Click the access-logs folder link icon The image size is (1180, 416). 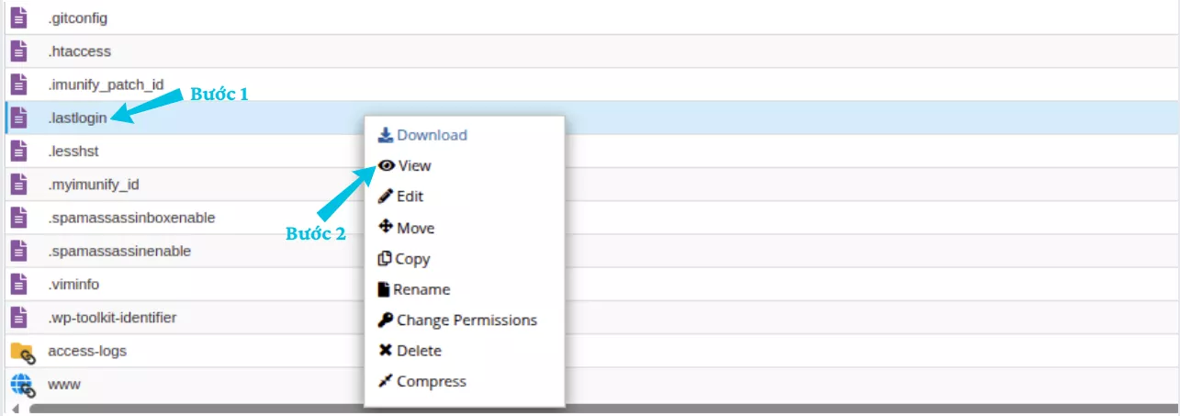[21, 352]
